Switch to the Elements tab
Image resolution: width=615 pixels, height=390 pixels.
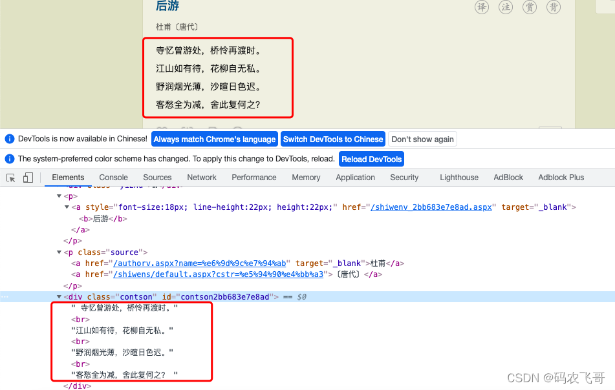point(68,178)
